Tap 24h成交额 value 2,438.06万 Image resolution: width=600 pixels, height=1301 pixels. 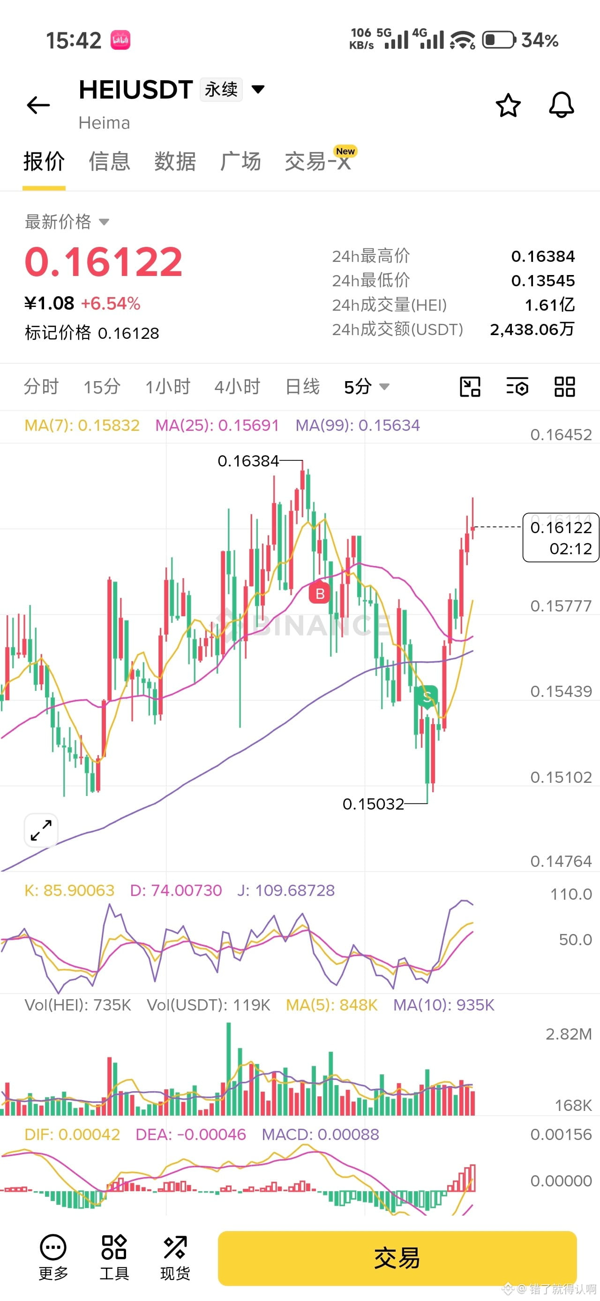coord(532,329)
